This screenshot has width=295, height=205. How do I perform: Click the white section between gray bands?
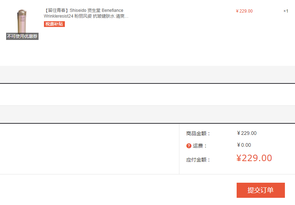[x=148, y=95]
